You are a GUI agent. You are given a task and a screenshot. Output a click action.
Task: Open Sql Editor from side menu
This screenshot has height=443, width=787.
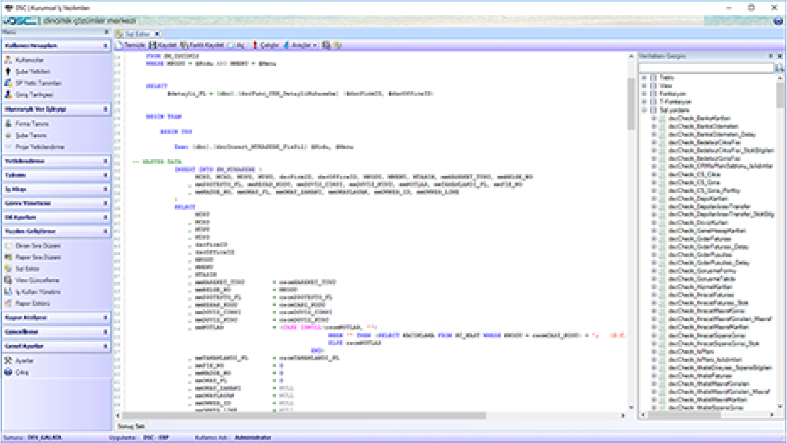point(22,269)
